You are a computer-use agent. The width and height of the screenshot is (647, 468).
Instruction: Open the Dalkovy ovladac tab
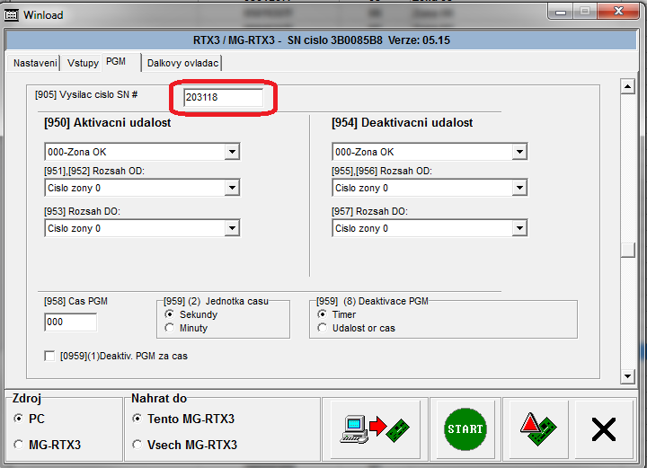[182, 63]
